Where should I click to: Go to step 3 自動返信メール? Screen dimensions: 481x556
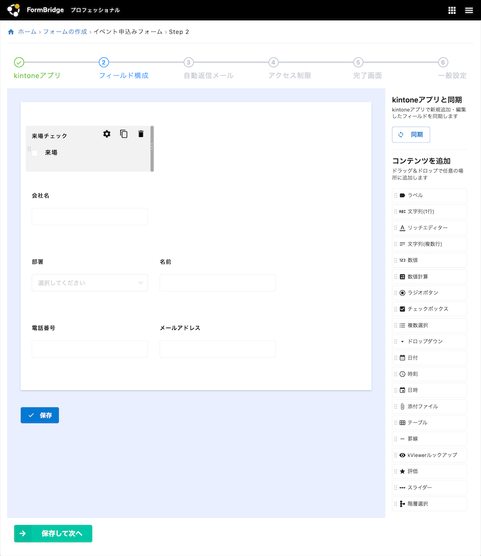coord(188,63)
